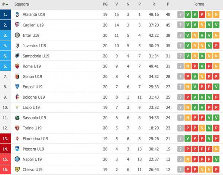Viewport: 223px width, 175px height.
Task: Click the Forma column header
Action: coord(198,4)
